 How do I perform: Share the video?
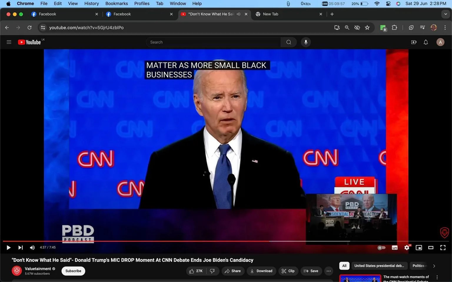pos(233,271)
